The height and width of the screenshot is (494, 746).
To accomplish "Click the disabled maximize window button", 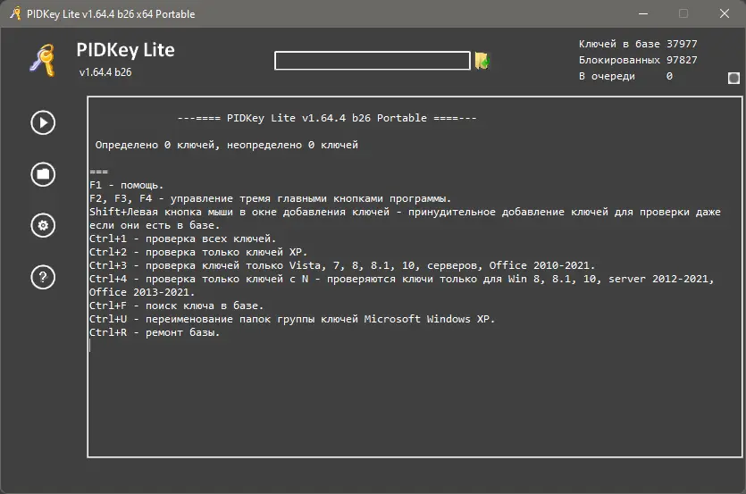I will click(x=683, y=13).
